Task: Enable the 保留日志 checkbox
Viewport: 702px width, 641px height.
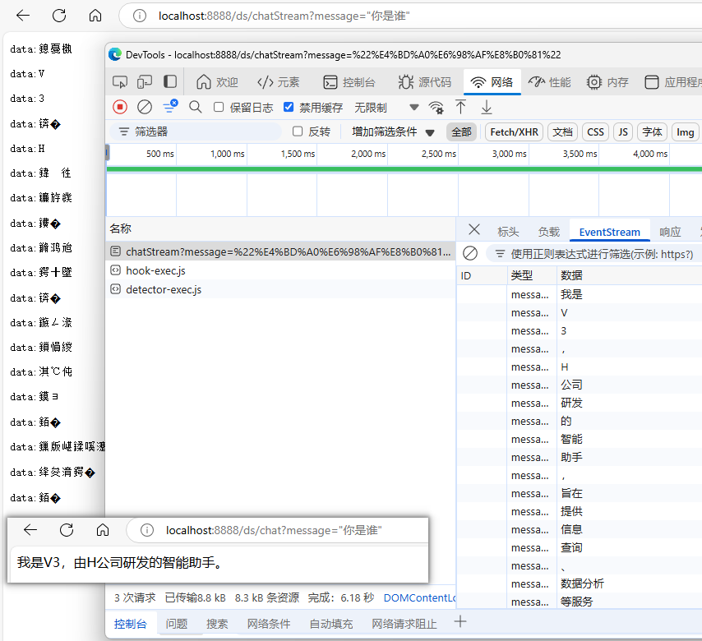Action: (x=219, y=107)
